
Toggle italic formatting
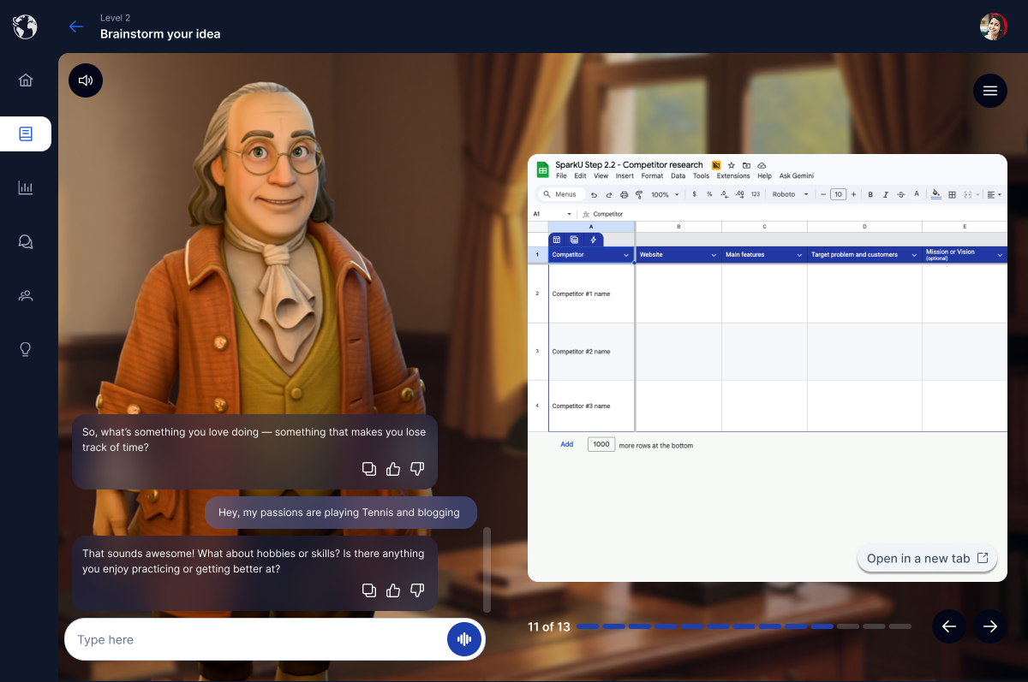(x=886, y=194)
